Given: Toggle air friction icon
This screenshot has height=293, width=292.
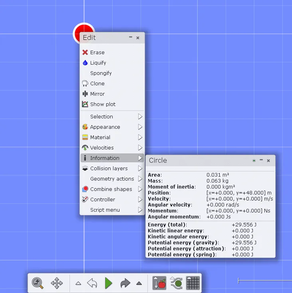Looking at the screenshot, I should 176,283.
